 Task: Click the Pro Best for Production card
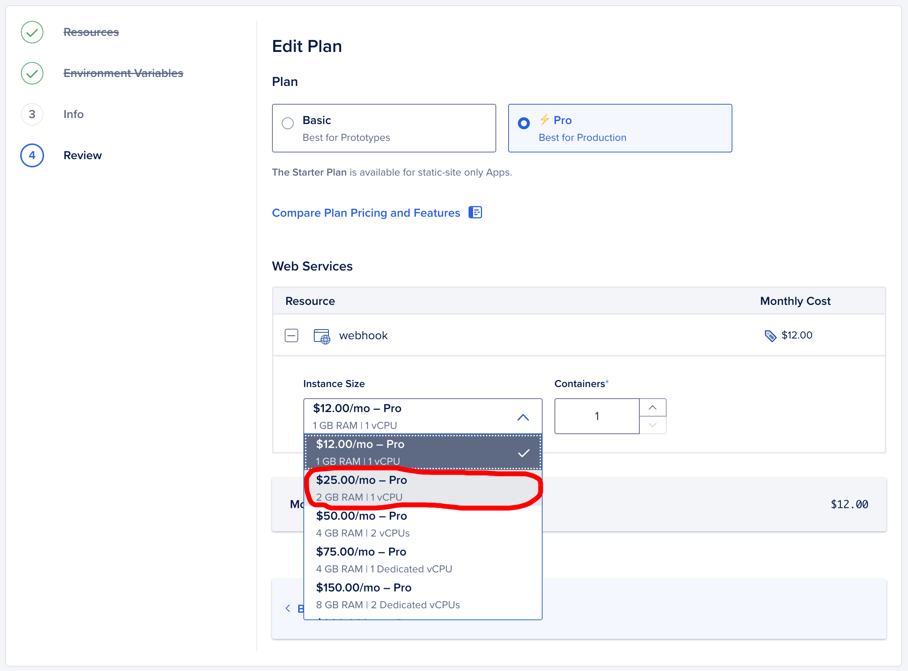(620, 128)
